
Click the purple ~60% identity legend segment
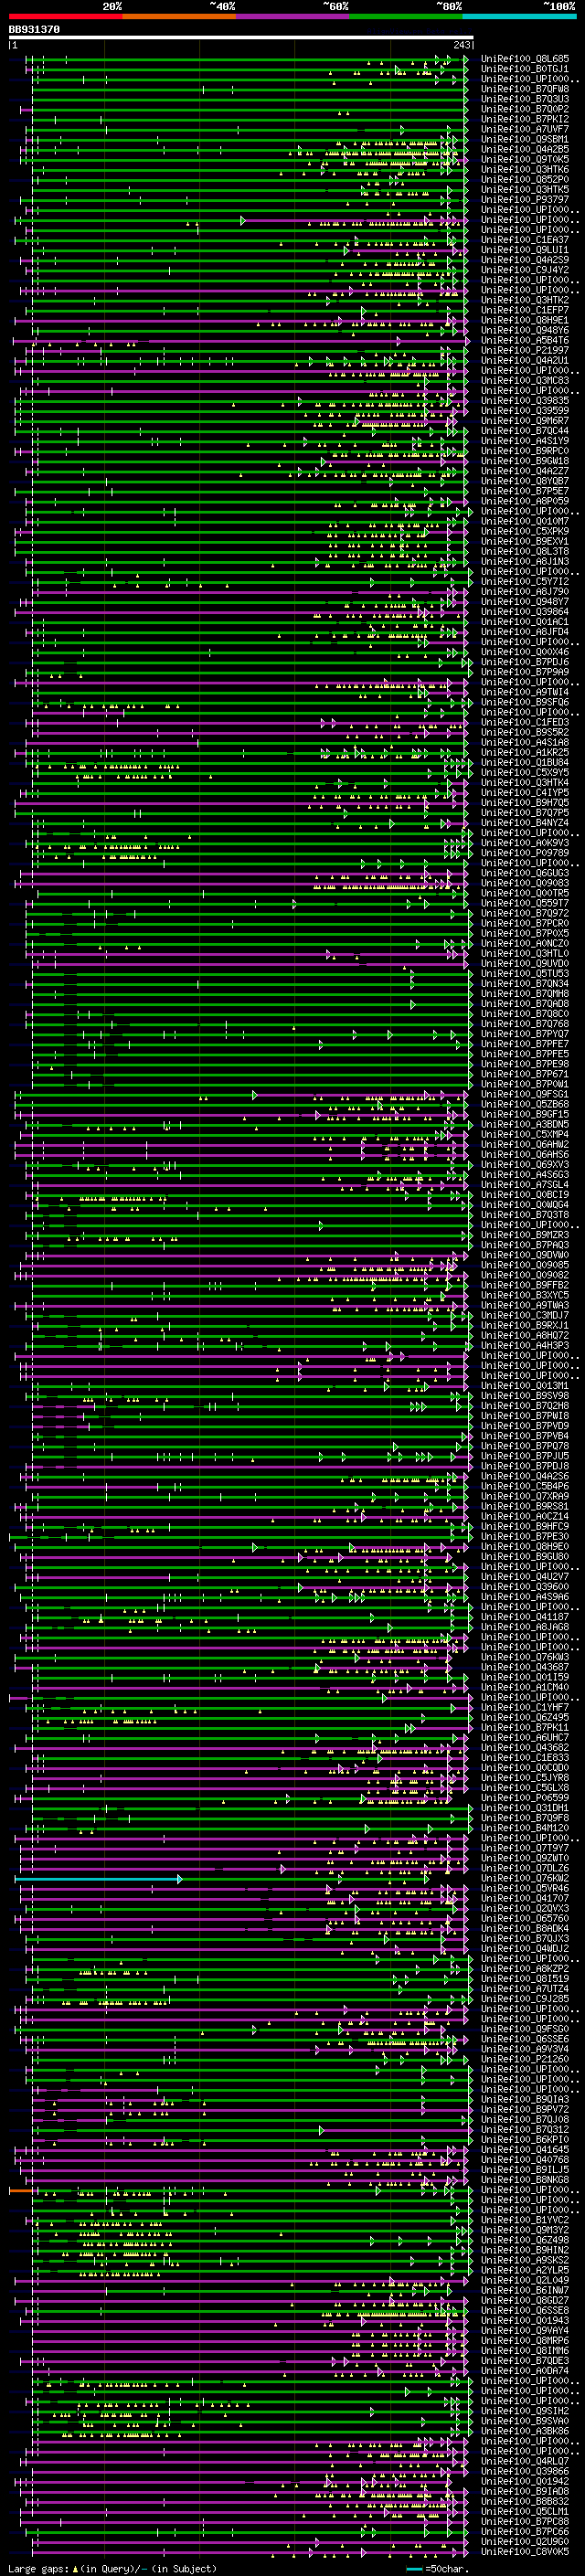click(293, 16)
